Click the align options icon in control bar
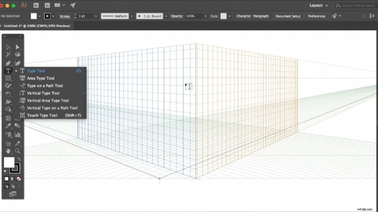Viewport: 378px width, 212px height. 372,16
